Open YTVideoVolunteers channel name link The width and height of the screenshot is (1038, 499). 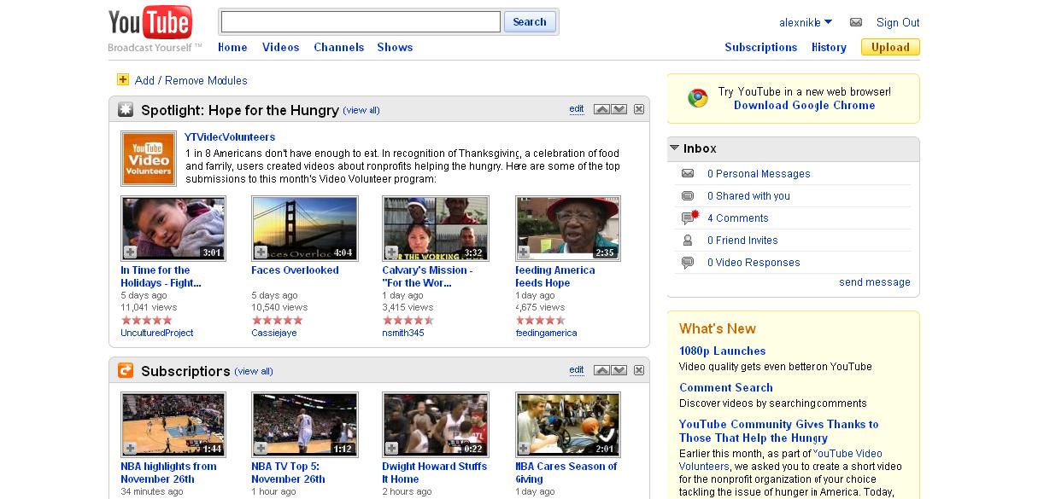(230, 136)
